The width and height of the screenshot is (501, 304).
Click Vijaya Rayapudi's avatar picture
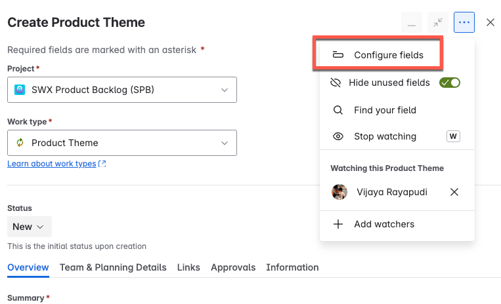point(339,192)
